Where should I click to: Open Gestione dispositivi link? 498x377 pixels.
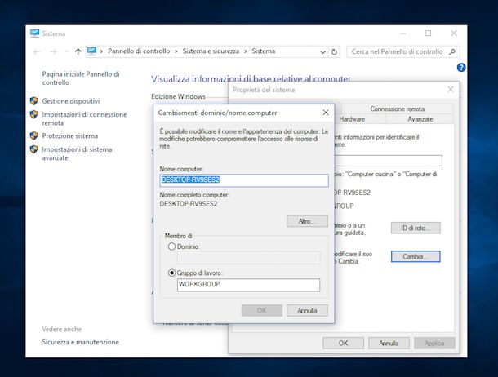click(x=71, y=101)
